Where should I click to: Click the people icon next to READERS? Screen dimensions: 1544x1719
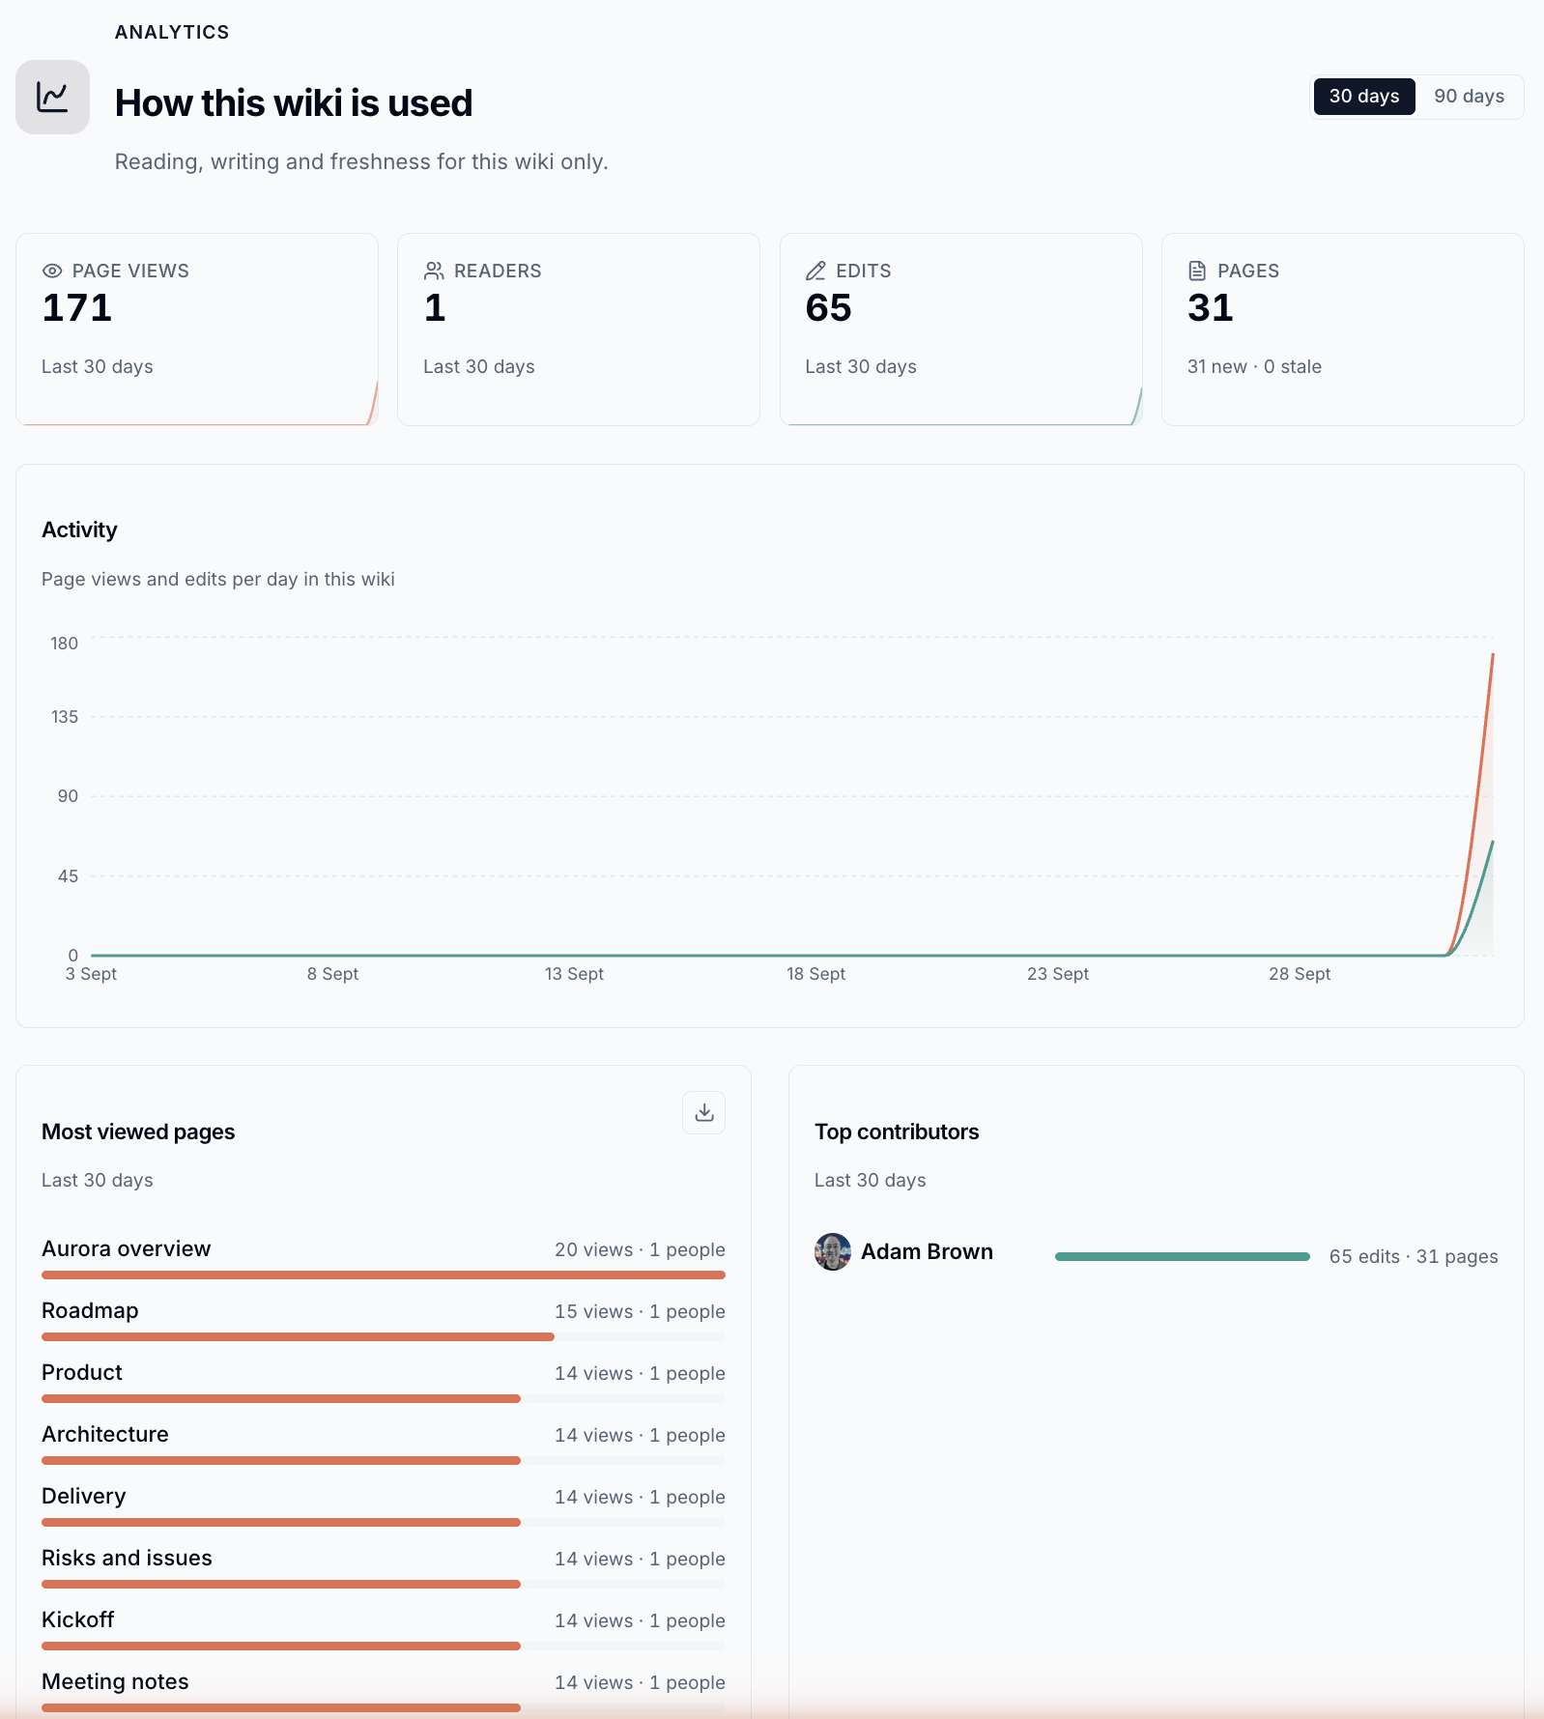pyautogui.click(x=434, y=271)
